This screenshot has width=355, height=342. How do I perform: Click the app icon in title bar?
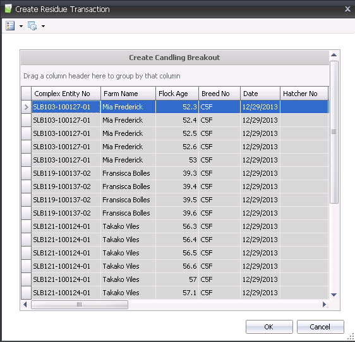8,9
